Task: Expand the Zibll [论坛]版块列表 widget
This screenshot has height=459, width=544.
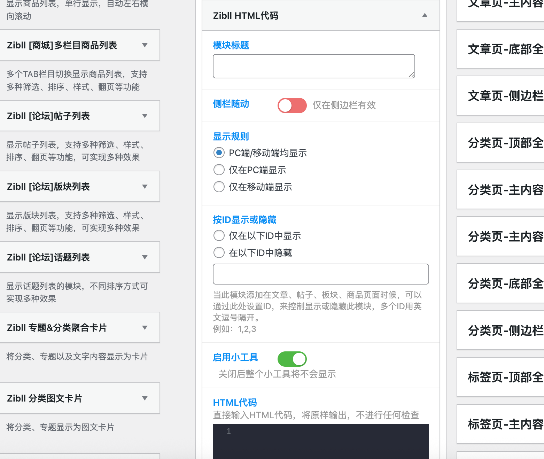Action: [145, 187]
